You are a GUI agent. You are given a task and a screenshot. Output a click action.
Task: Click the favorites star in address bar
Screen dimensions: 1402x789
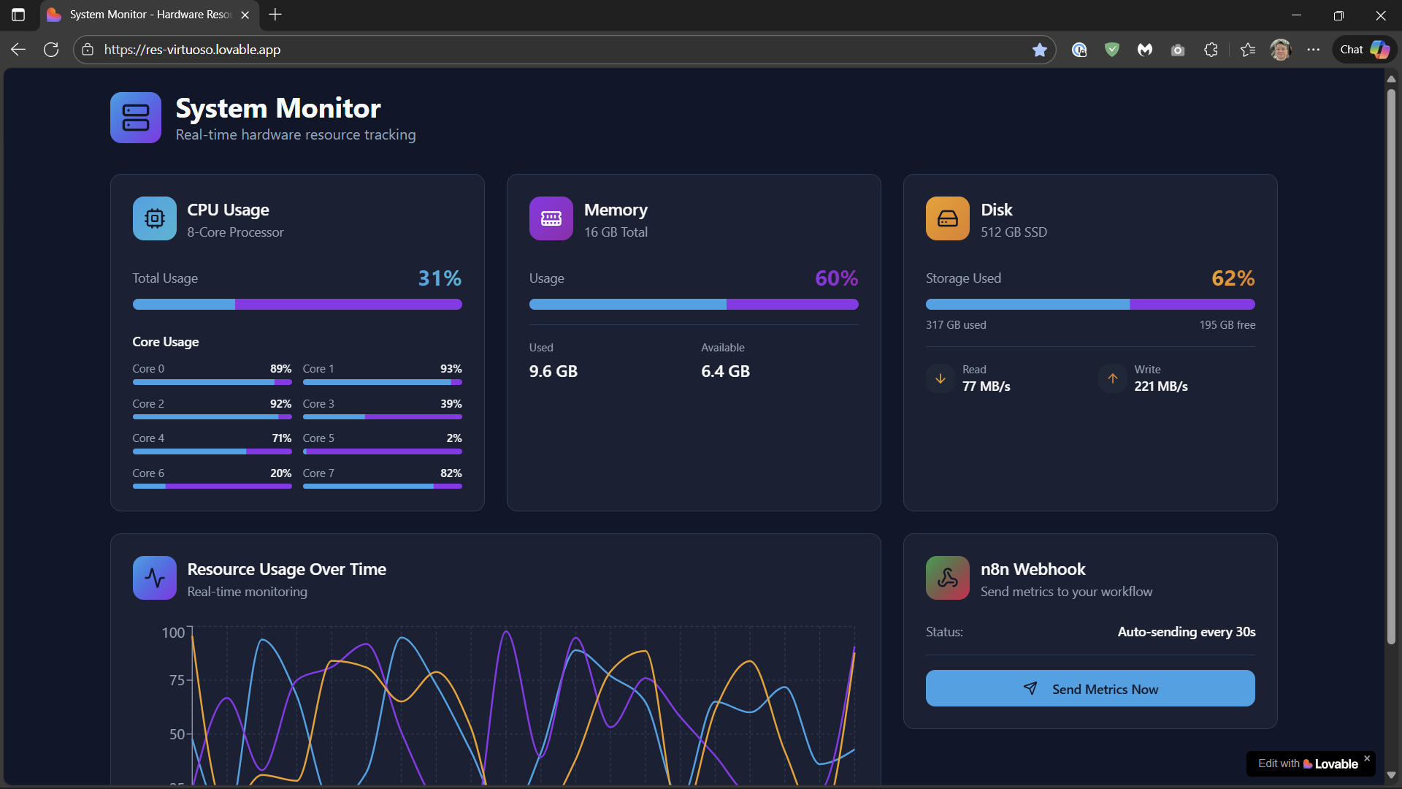click(1040, 50)
